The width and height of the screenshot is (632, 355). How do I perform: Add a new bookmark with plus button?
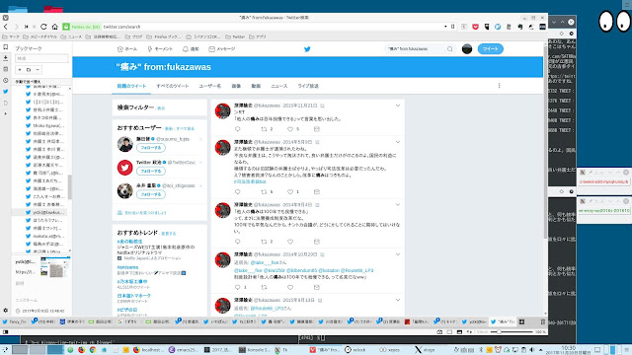click(x=20, y=70)
